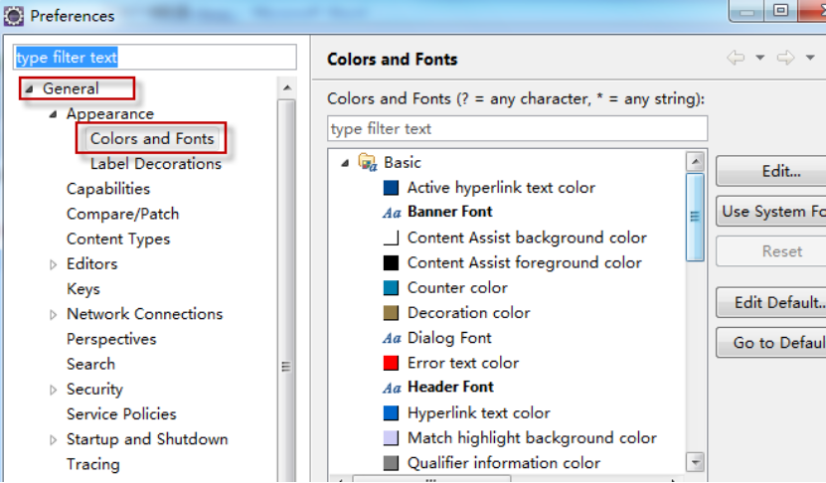This screenshot has height=483, width=826.
Task: Click the Error text color red swatch
Action: tap(391, 363)
